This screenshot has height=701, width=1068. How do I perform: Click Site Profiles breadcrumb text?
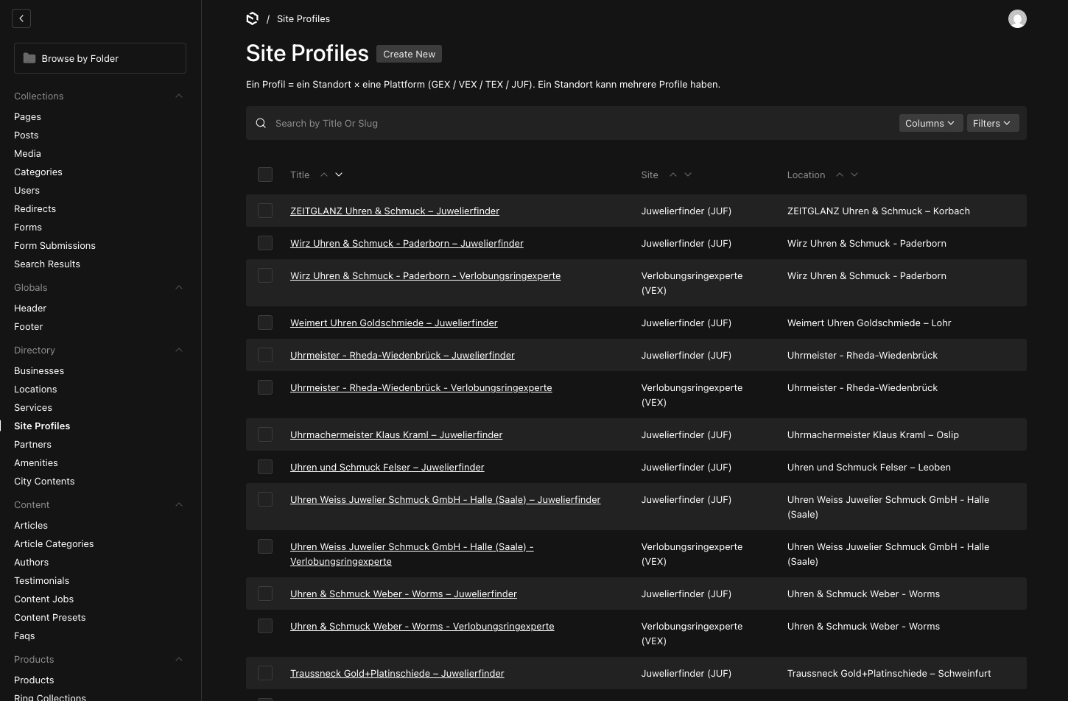303,18
